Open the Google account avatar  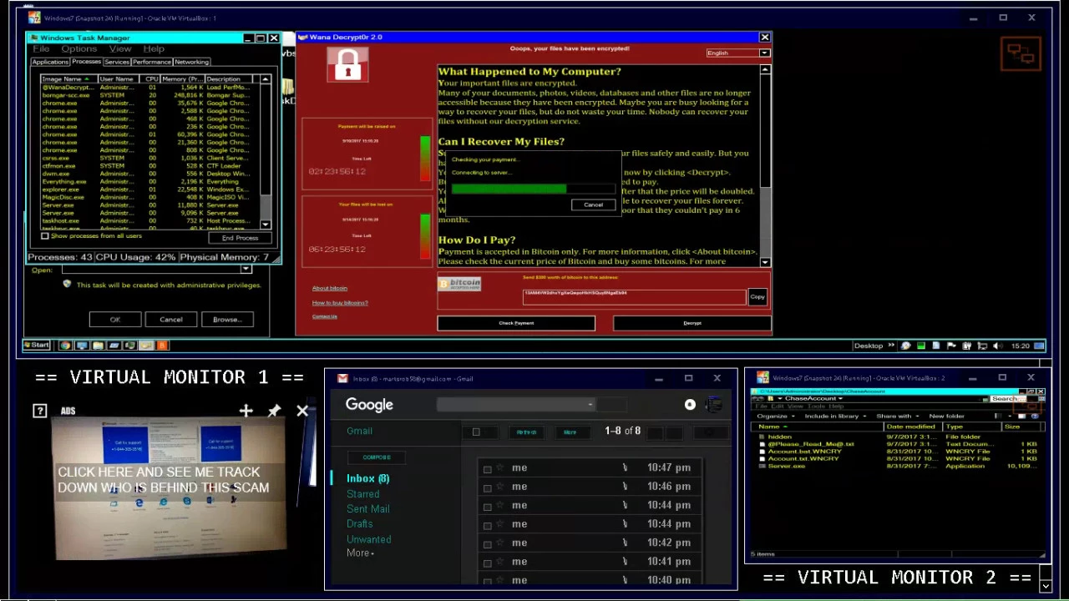[x=713, y=405]
